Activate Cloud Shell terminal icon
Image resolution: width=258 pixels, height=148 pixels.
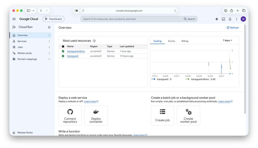(x=223, y=19)
